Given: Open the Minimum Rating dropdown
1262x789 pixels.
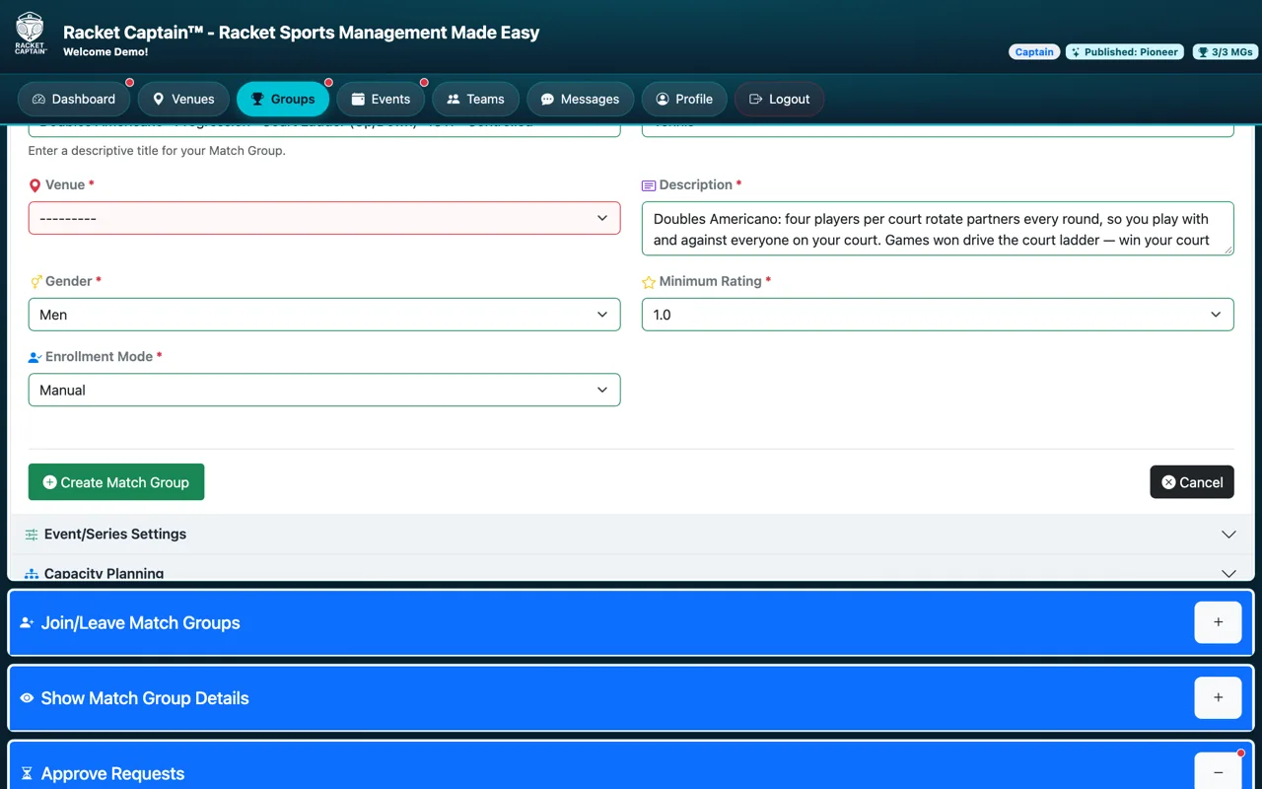Looking at the screenshot, I should pyautogui.click(x=938, y=315).
